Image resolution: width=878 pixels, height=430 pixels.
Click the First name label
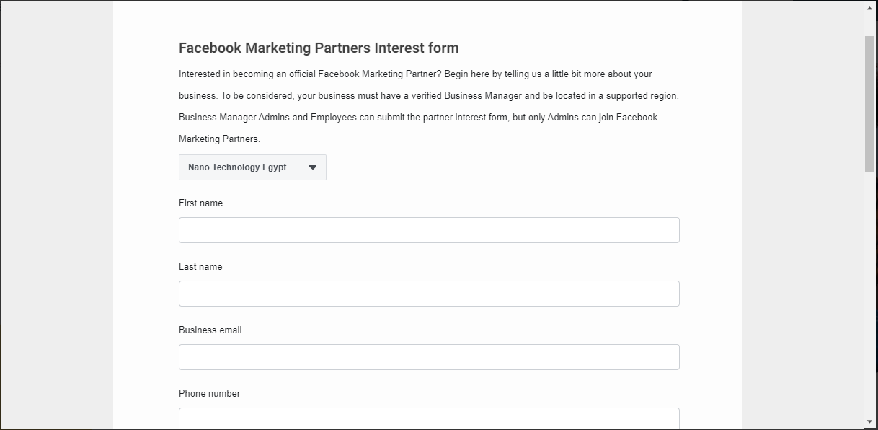click(x=200, y=203)
